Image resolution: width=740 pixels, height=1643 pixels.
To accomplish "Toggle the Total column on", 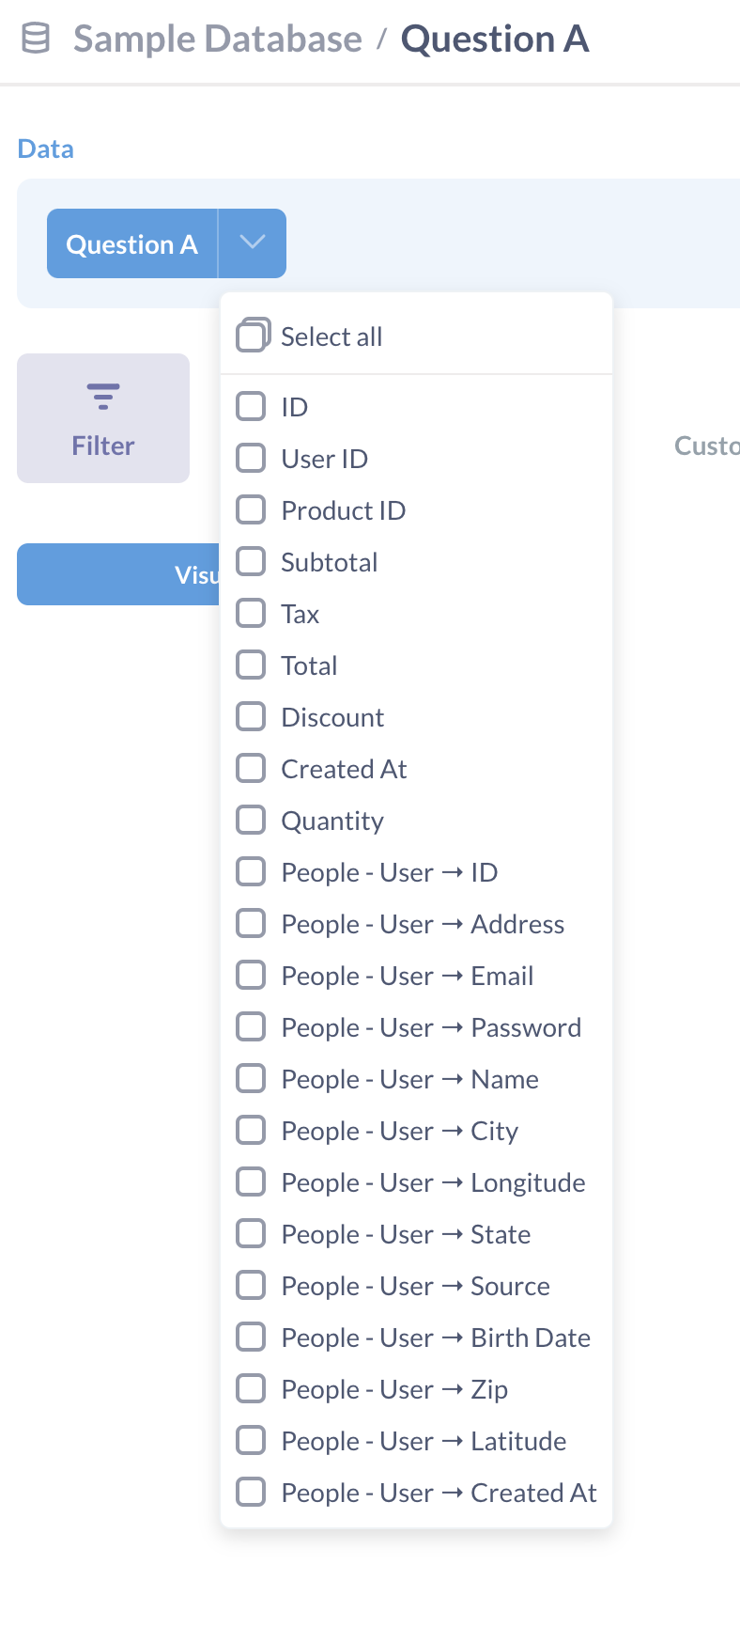I will [x=251, y=665].
